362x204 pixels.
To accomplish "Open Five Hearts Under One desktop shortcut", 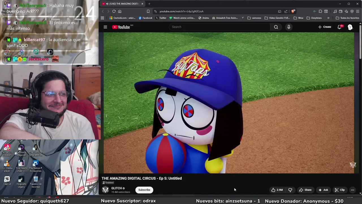I will click(x=21, y=166).
